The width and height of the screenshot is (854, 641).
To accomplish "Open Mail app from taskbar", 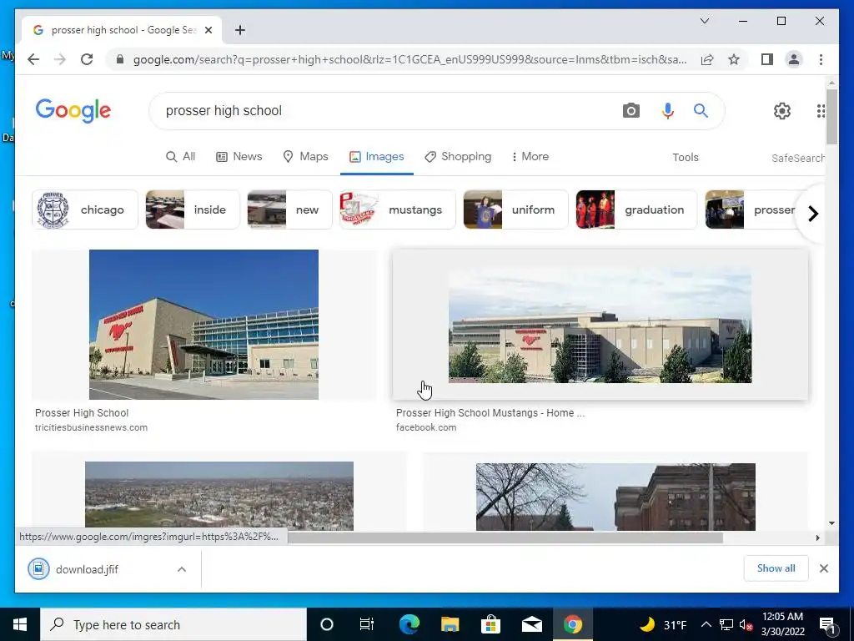I will point(531,624).
